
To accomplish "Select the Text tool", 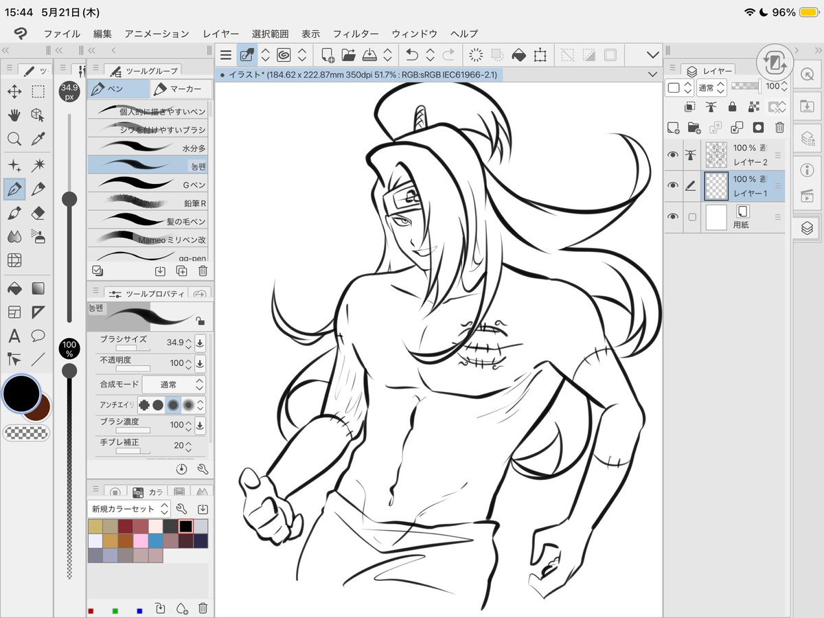I will coord(14,336).
